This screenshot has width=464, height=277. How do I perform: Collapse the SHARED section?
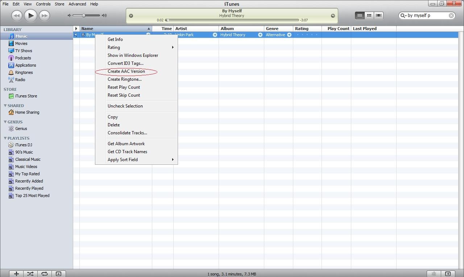[x=5, y=105]
